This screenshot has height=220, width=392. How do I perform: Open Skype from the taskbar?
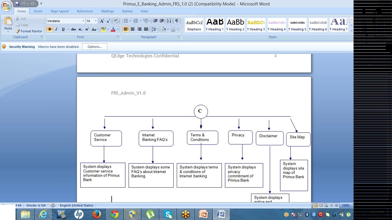[168, 214]
